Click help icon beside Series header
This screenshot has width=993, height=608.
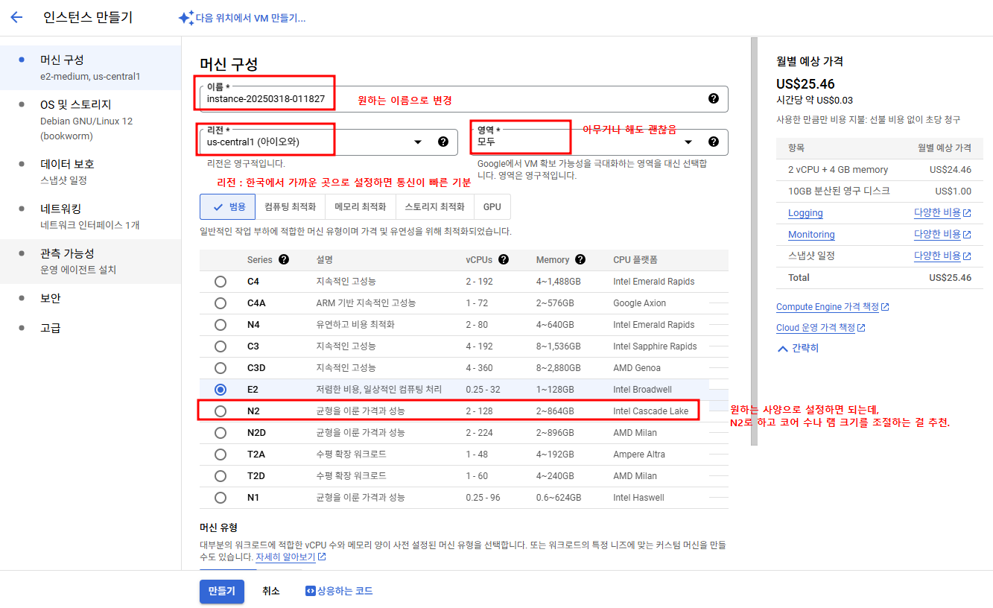[284, 260]
